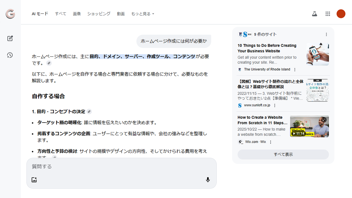
Task: Open the 10 Things To Do article link
Action: pyautogui.click(x=267, y=48)
